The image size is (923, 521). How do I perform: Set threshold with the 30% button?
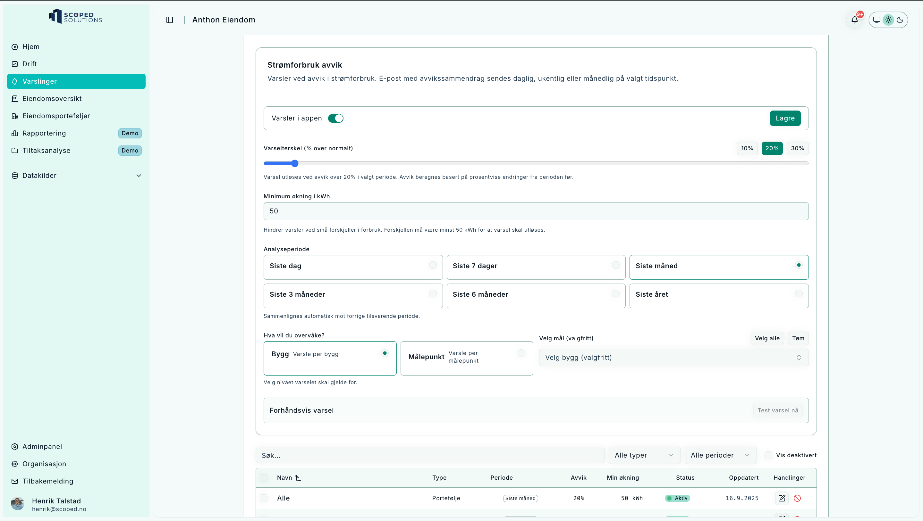(x=797, y=148)
